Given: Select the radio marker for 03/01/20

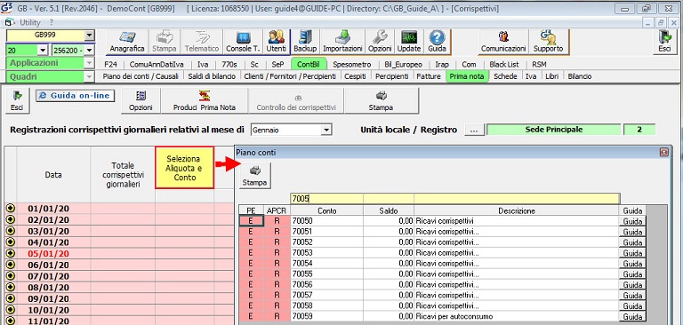Looking at the screenshot, I should point(11,231).
